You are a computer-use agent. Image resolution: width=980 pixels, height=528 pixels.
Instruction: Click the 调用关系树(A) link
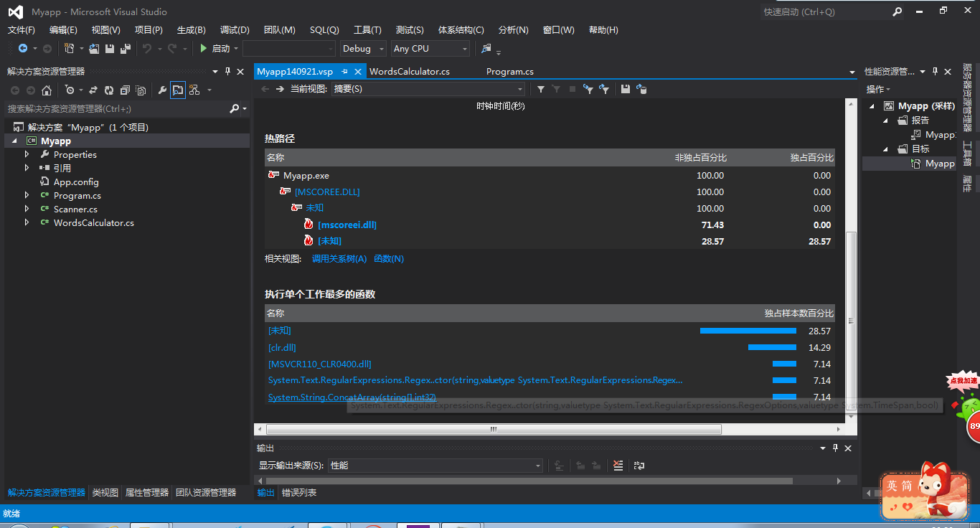coord(339,259)
